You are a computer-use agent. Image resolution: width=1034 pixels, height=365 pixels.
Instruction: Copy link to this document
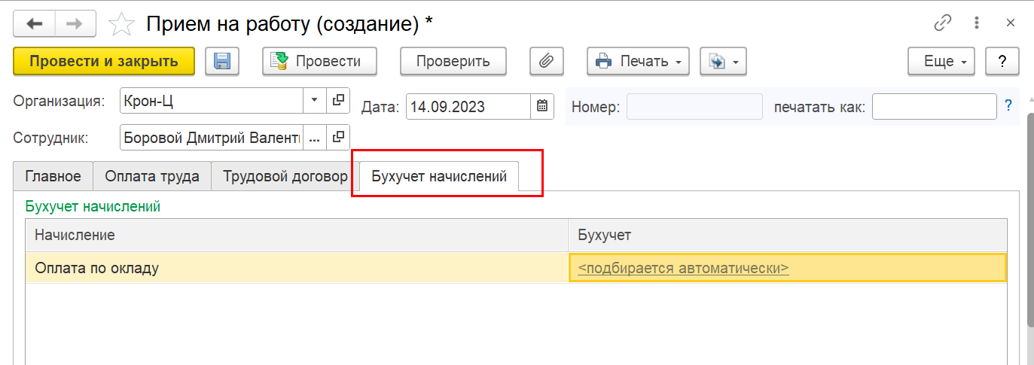[x=943, y=23]
